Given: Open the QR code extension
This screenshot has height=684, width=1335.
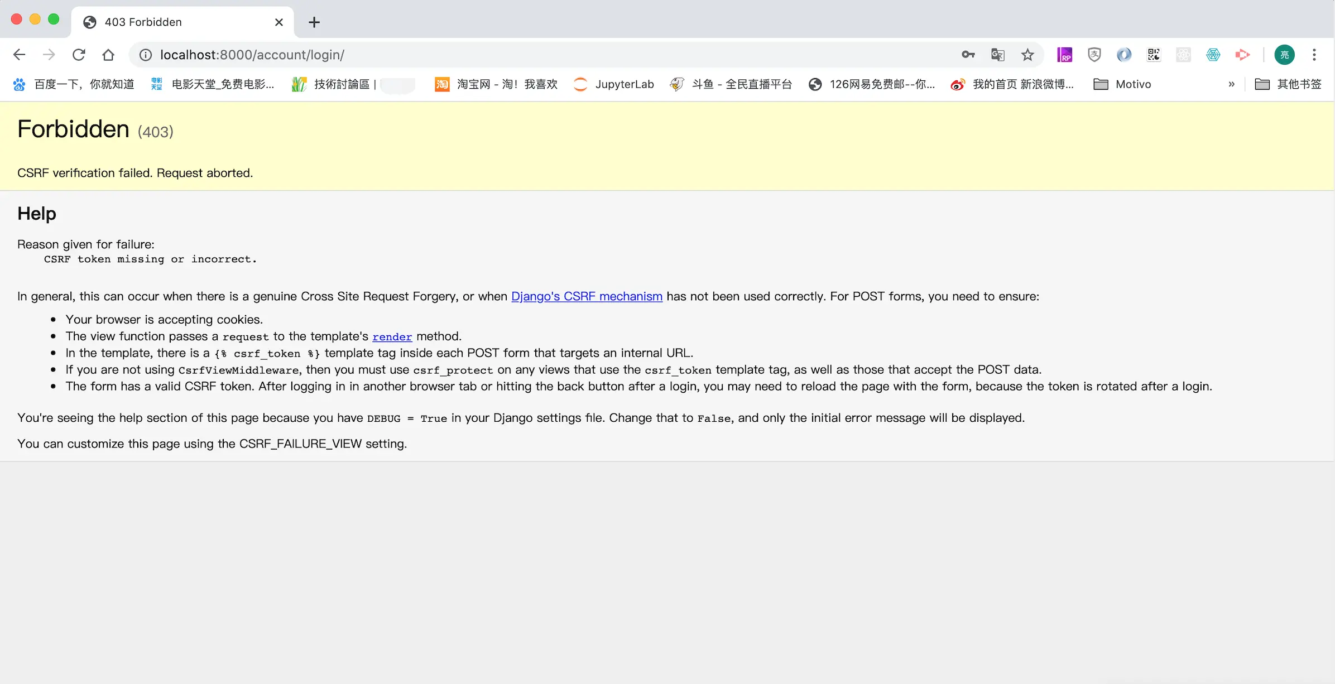Looking at the screenshot, I should pyautogui.click(x=1154, y=55).
